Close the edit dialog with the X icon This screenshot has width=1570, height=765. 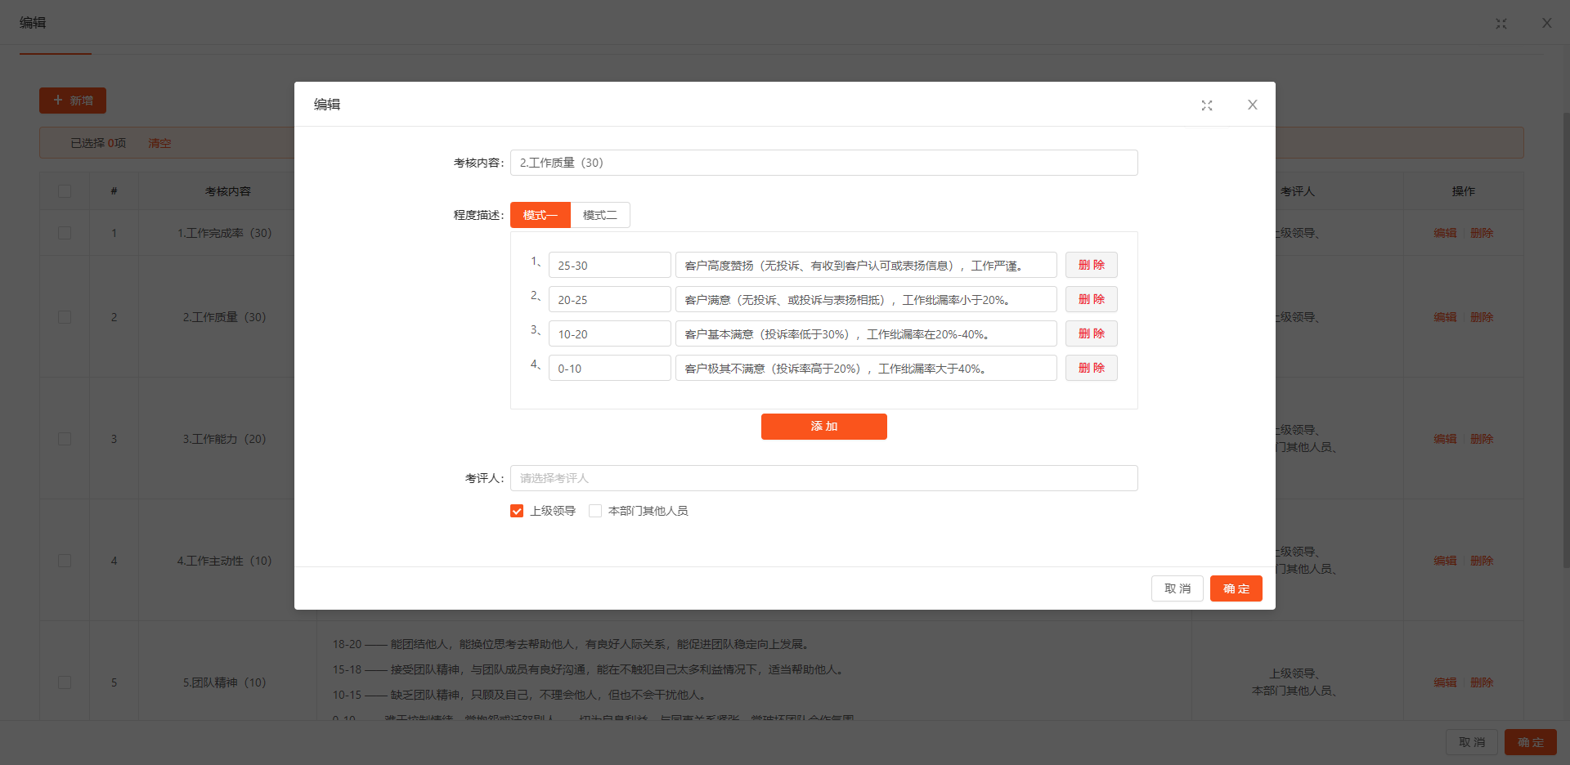coord(1252,105)
